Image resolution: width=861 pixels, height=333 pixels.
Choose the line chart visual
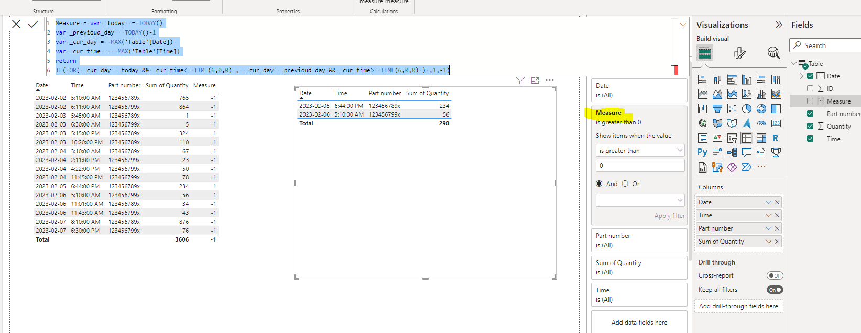point(703,94)
